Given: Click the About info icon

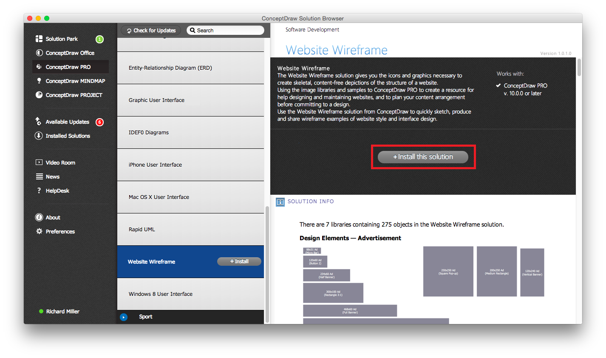Looking at the screenshot, I should [39, 217].
